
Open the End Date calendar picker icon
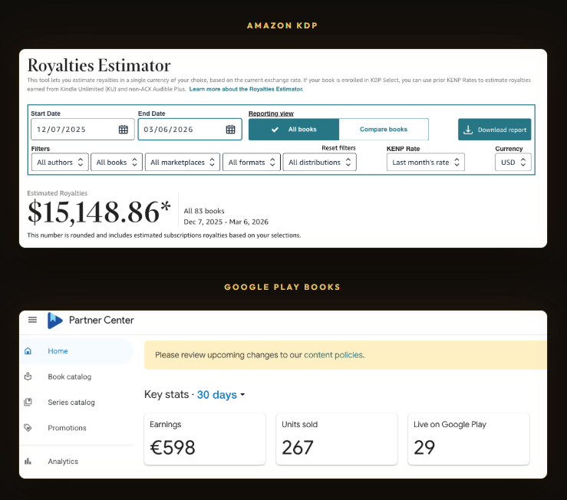click(230, 130)
